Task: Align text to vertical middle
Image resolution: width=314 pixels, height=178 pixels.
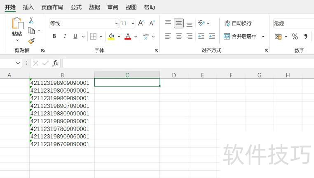Action: [x=178, y=23]
